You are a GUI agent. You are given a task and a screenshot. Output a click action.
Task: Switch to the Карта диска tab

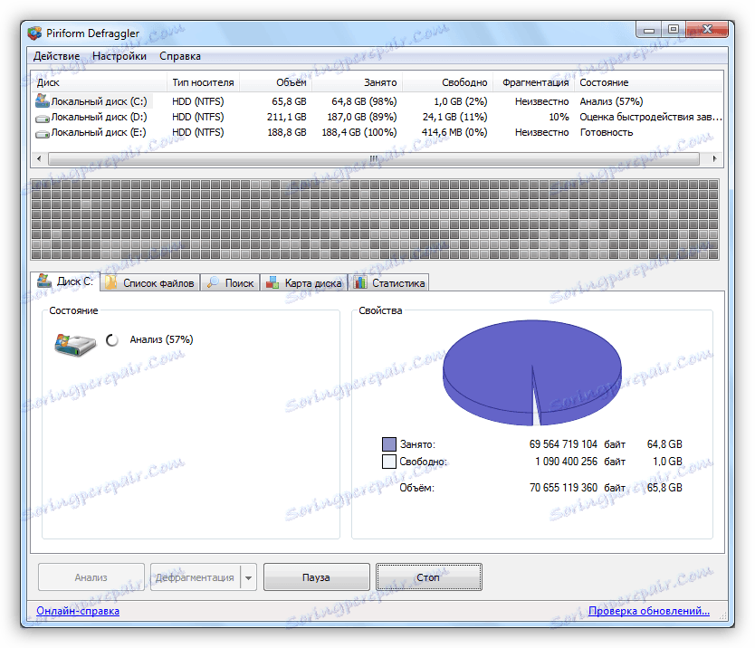(304, 282)
